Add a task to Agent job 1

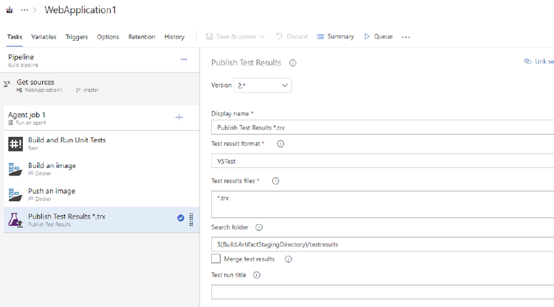179,117
